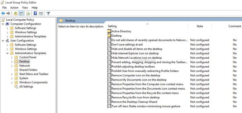Toggle the Show/Hide Action Pane icon
The image size is (242, 113).
[x=41, y=13]
